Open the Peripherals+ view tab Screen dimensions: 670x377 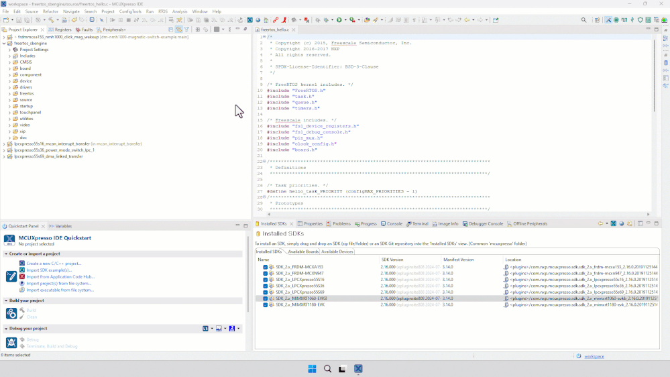113,30
